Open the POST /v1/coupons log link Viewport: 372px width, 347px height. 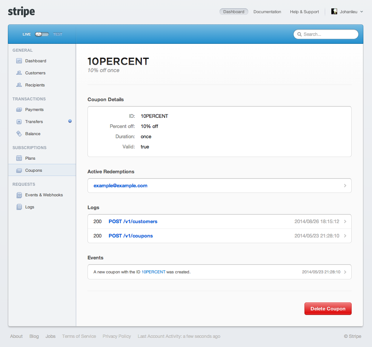coord(131,236)
